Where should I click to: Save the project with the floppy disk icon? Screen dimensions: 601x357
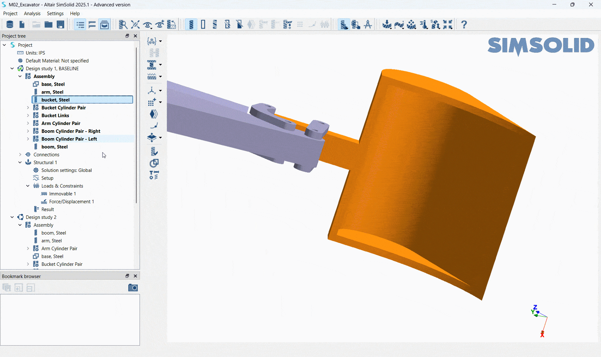tap(60, 24)
